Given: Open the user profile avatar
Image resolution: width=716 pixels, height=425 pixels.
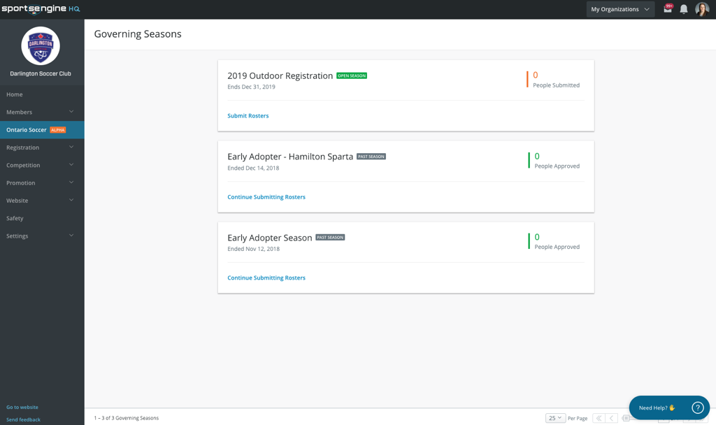Looking at the screenshot, I should coord(702,9).
